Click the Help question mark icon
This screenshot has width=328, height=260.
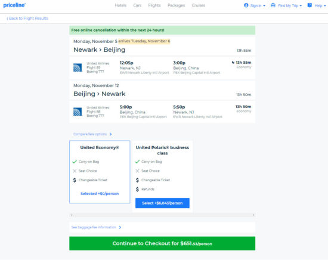pos(310,5)
